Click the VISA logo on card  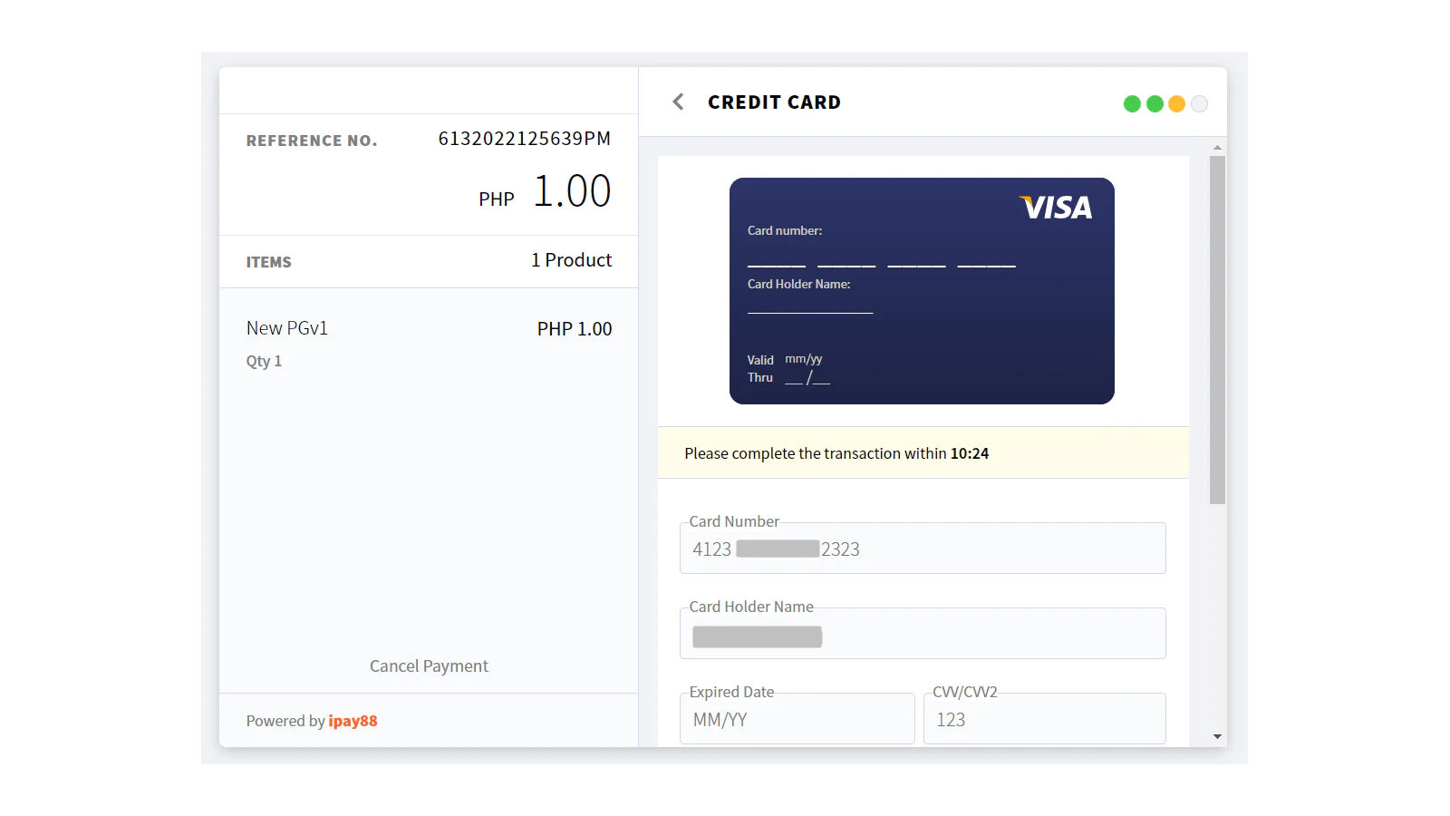pos(1056,208)
